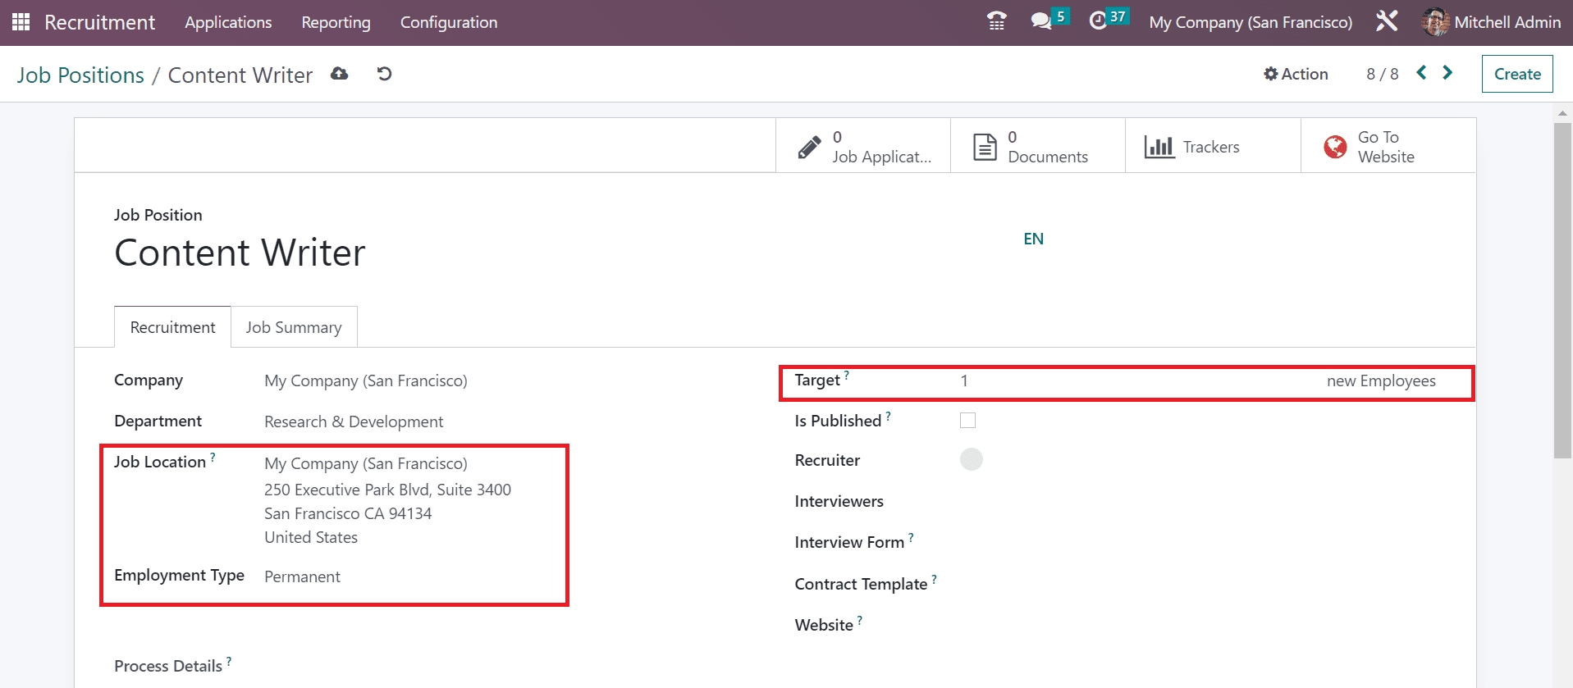Click the discard changes undo icon
This screenshot has width=1573, height=688.
(384, 74)
